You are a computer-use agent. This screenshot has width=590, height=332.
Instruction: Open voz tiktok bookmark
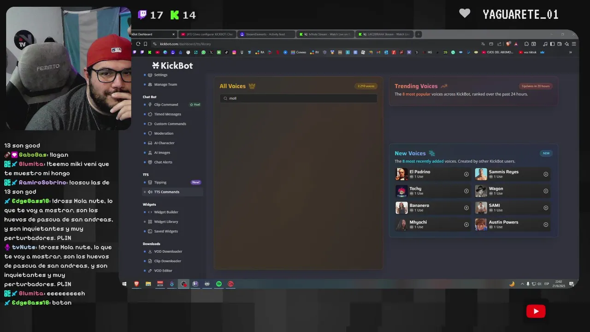[527, 52]
